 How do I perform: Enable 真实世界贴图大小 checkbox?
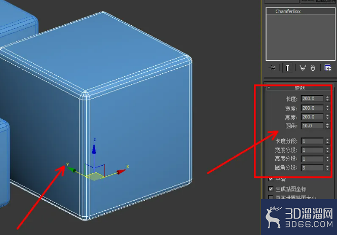coord(271,197)
